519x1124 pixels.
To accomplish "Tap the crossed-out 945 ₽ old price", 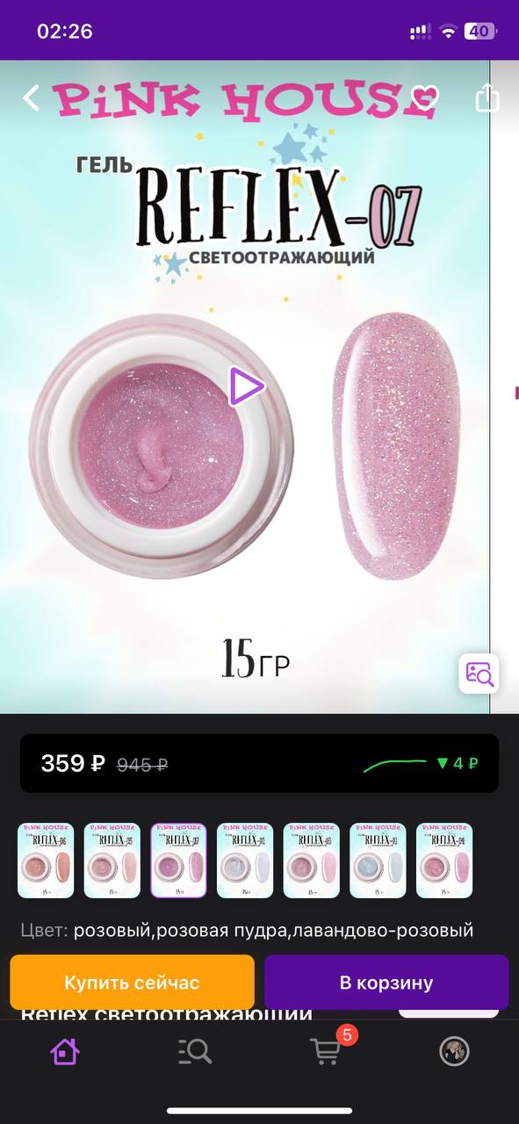I will [142, 765].
